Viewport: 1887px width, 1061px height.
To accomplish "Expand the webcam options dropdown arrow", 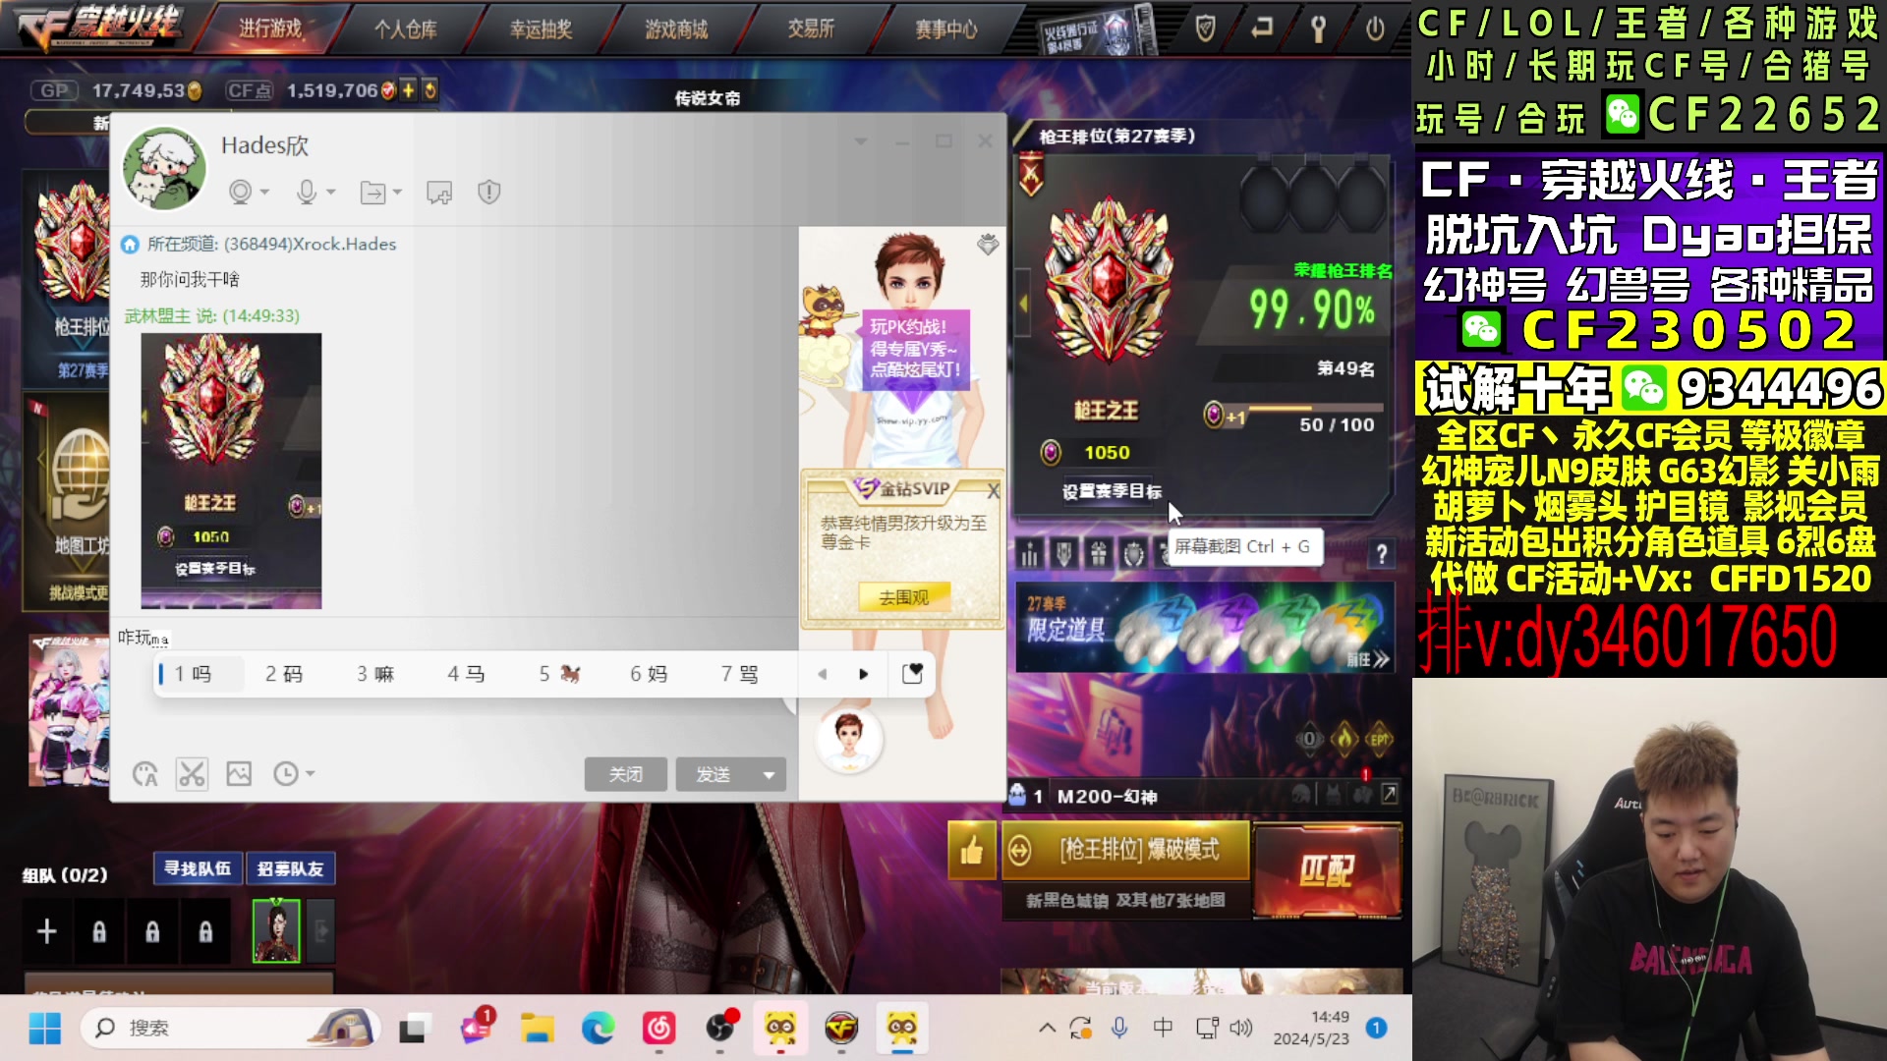I will click(264, 193).
